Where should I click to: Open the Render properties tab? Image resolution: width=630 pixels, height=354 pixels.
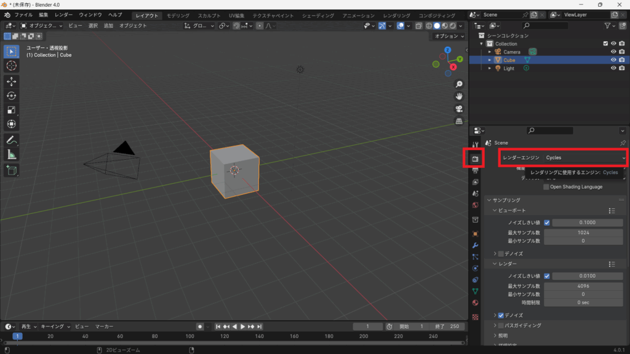(475, 158)
